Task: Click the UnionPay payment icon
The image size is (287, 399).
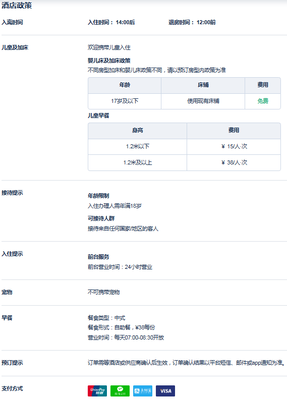Action: [x=97, y=391]
